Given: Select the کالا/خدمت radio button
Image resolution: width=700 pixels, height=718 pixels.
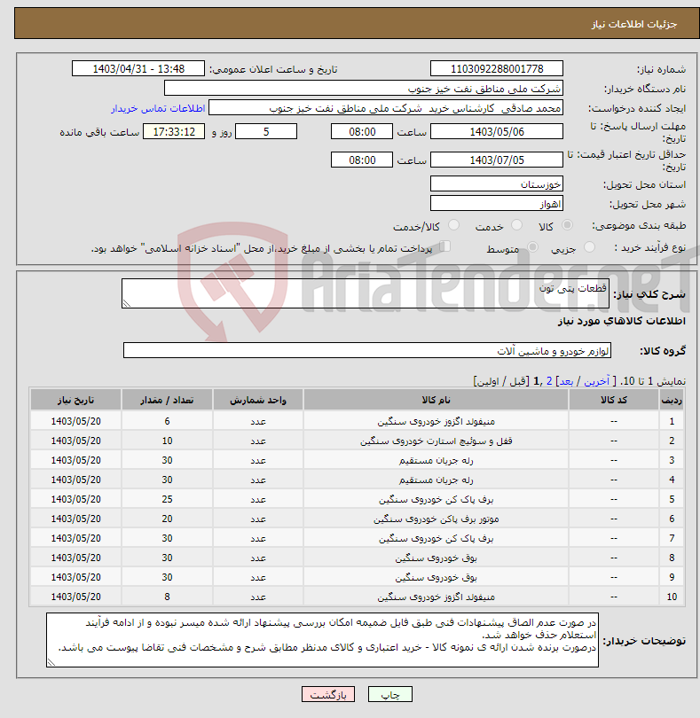Looking at the screenshot, I should tap(453, 225).
